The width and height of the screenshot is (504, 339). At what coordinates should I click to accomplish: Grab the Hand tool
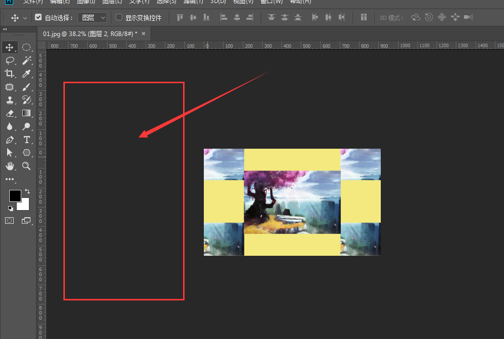click(x=9, y=166)
